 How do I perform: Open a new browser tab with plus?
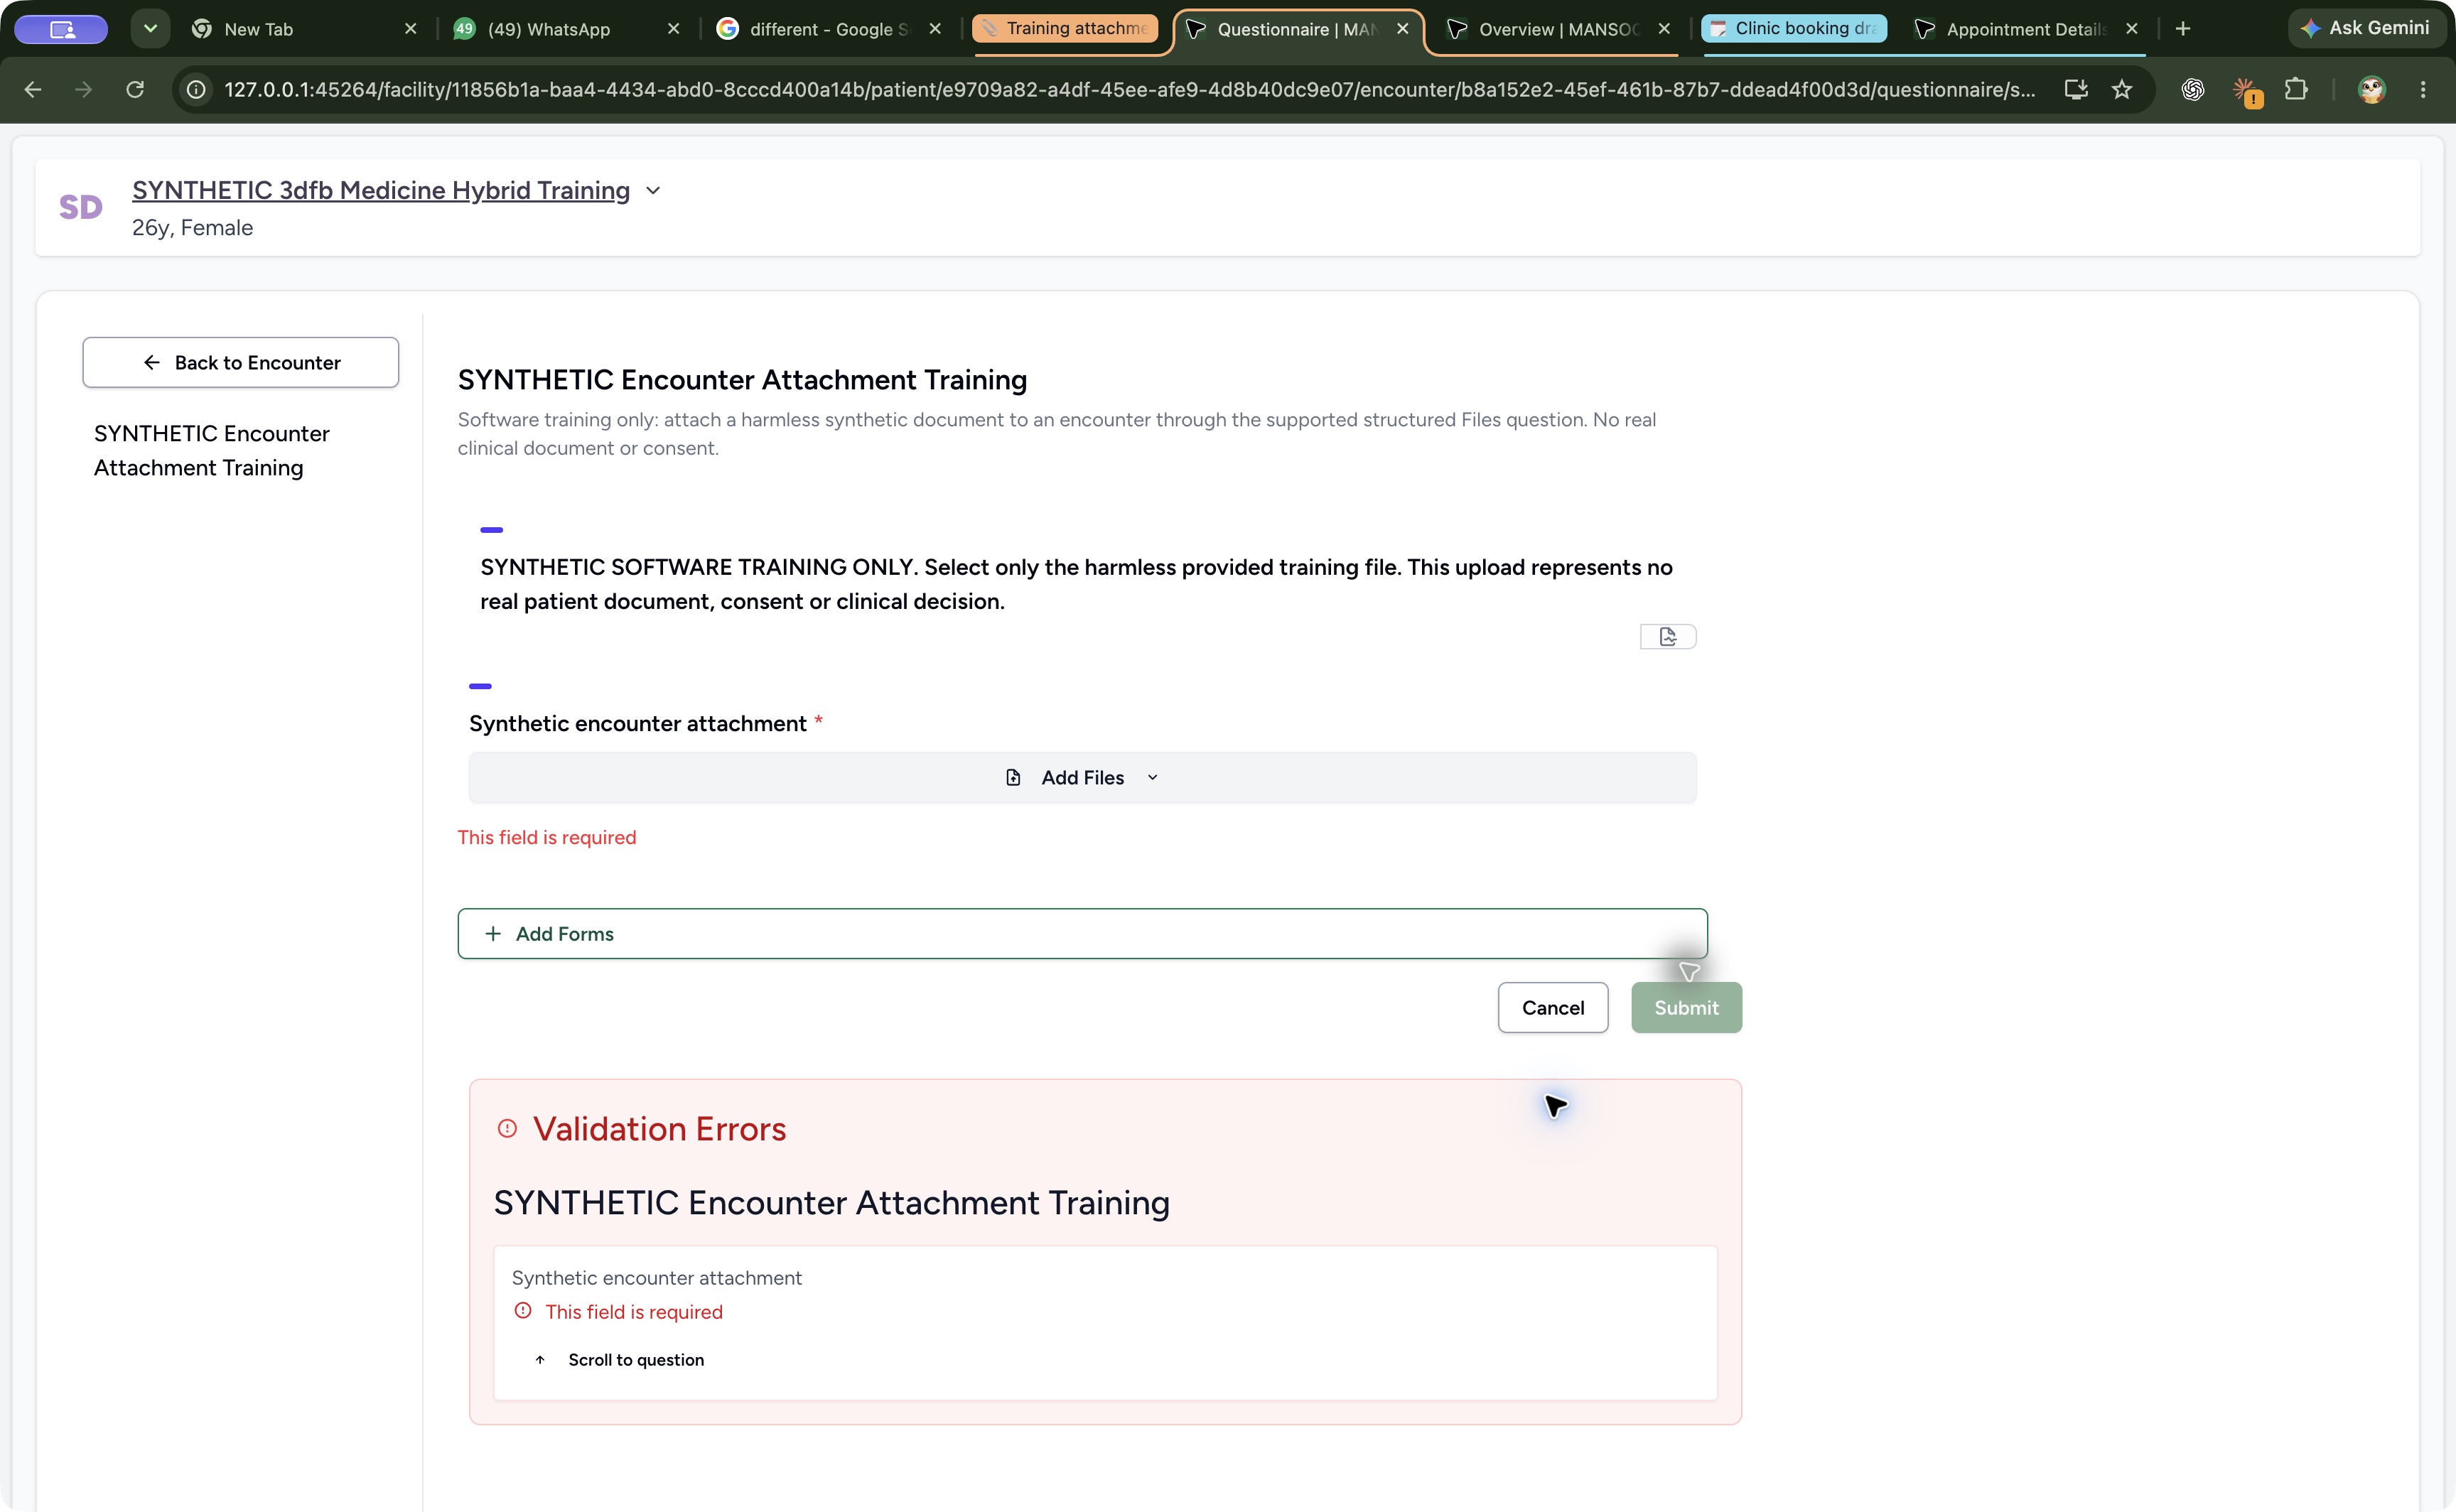point(2183,29)
